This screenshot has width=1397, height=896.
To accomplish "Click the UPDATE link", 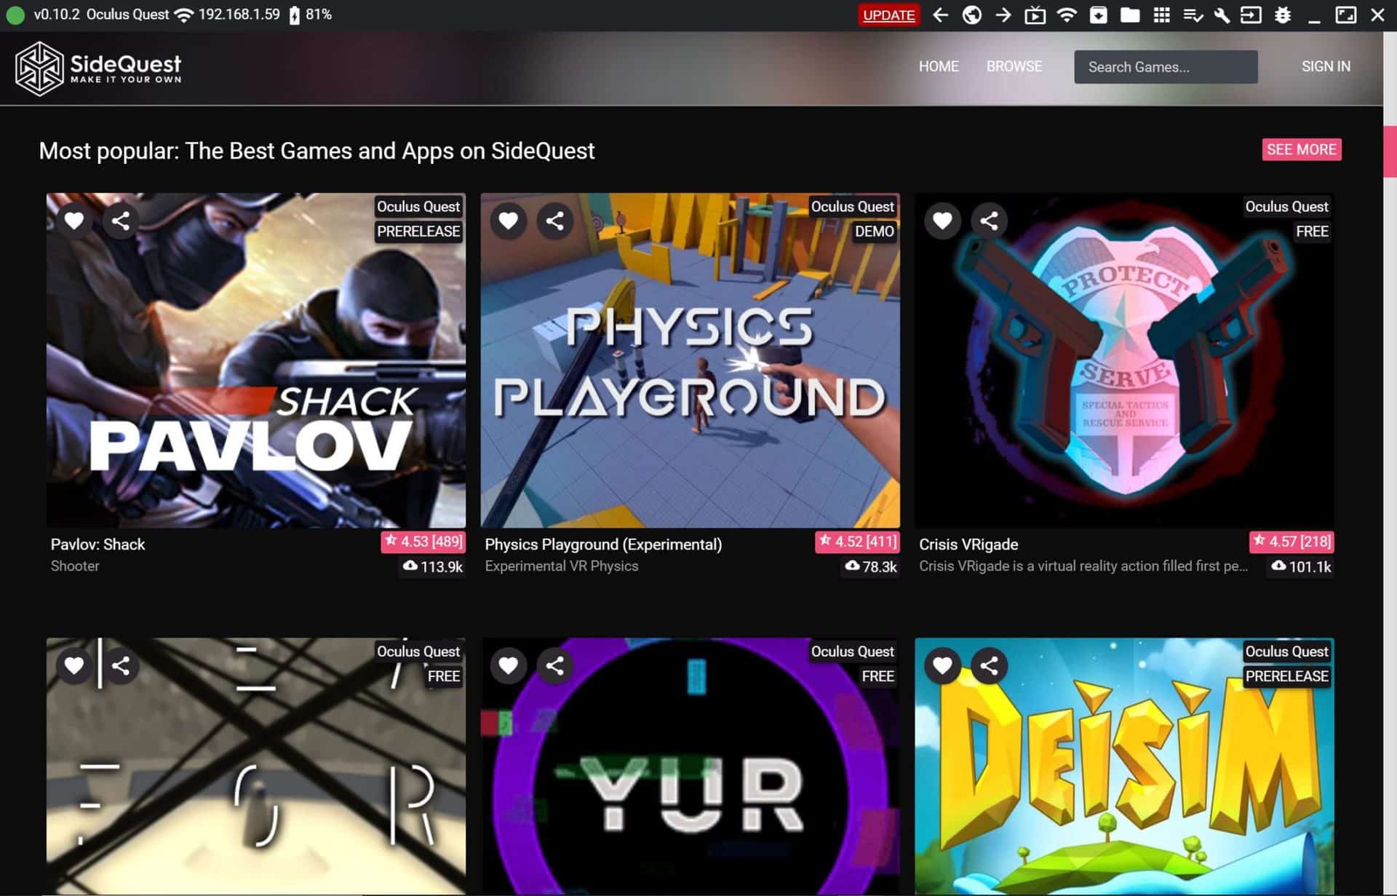I will (888, 15).
